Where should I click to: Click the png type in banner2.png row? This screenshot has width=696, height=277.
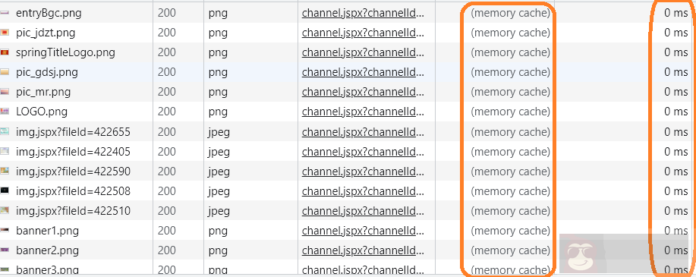[x=218, y=251]
